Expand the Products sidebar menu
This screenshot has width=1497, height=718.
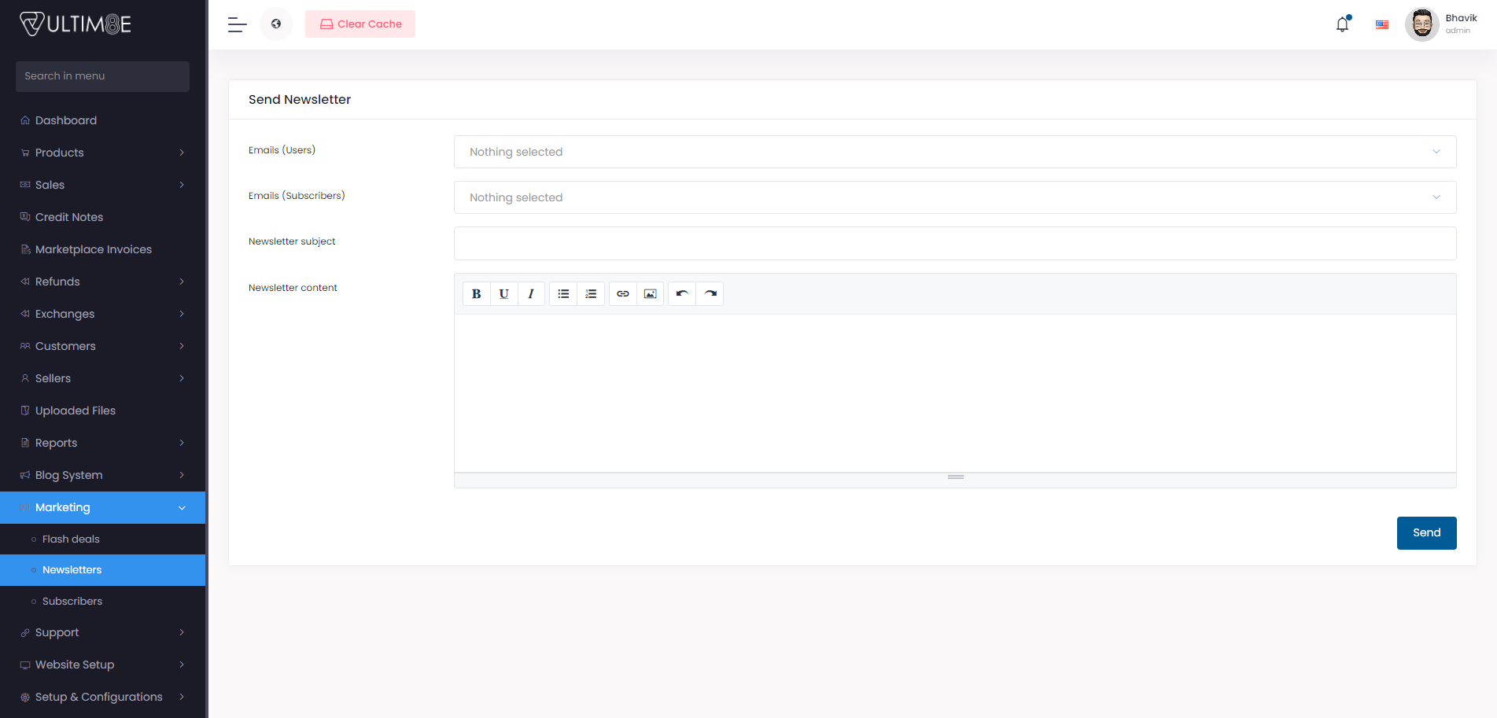(102, 153)
